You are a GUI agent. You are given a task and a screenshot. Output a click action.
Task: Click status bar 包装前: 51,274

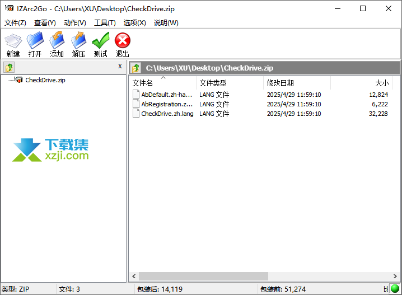click(283, 289)
